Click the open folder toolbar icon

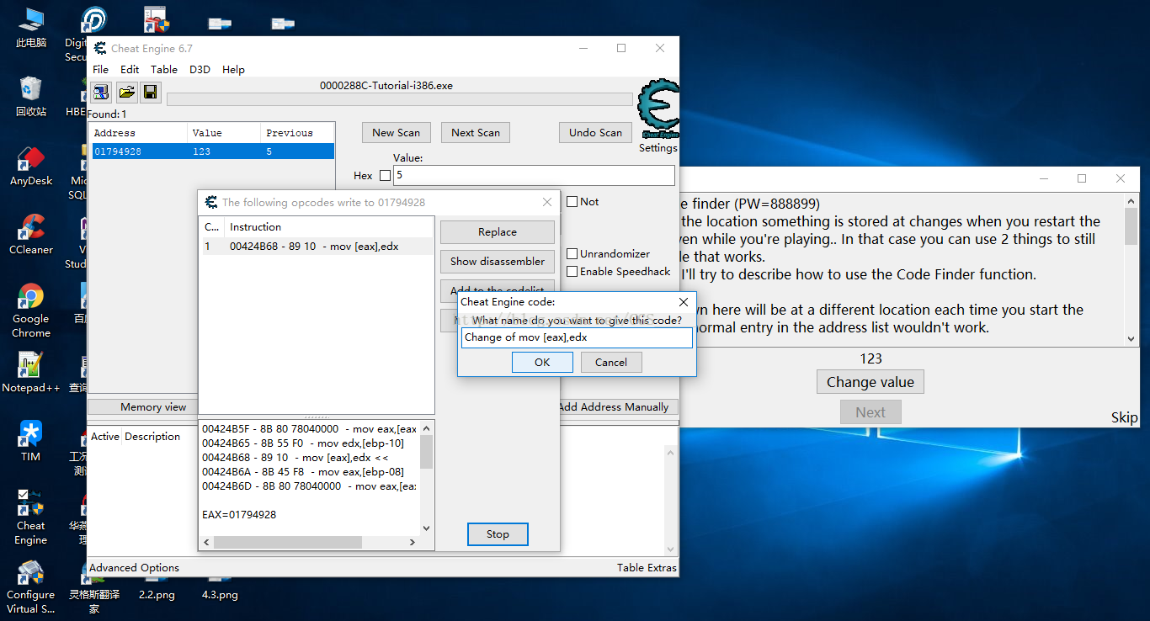[x=126, y=93]
